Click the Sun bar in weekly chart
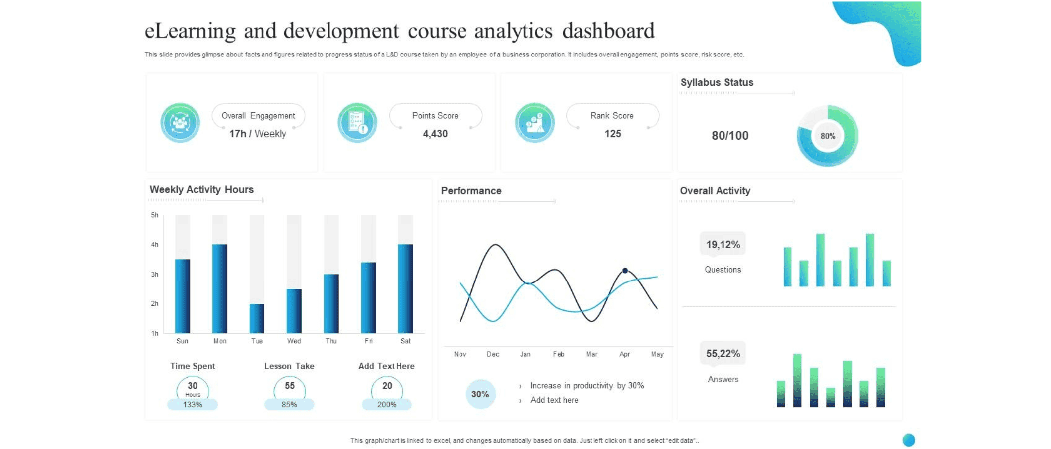The image size is (1051, 449). pyautogui.click(x=183, y=296)
